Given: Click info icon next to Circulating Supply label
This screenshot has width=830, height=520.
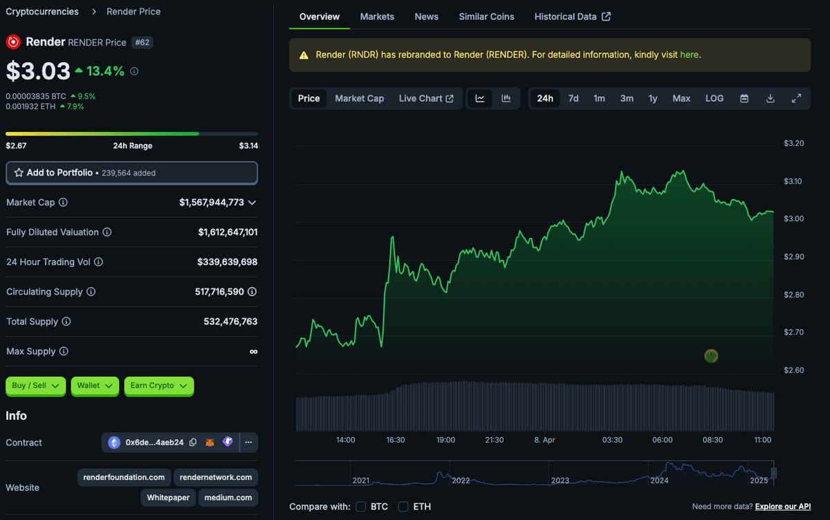Looking at the screenshot, I should (x=91, y=292).
